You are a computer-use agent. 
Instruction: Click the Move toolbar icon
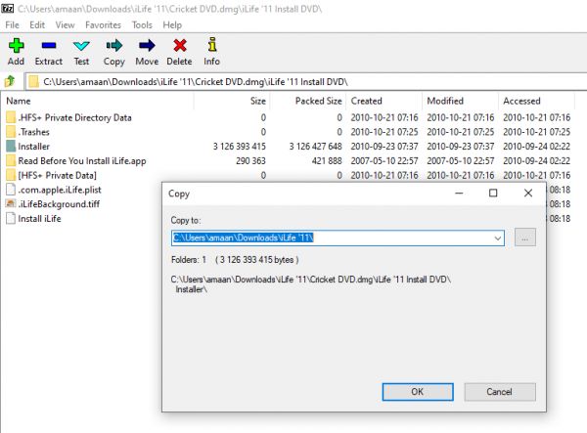[x=147, y=45]
